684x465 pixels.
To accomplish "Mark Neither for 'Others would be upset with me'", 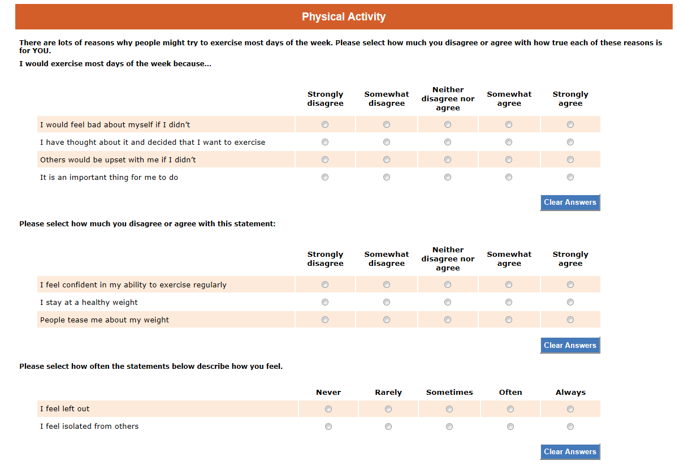I will click(x=448, y=160).
